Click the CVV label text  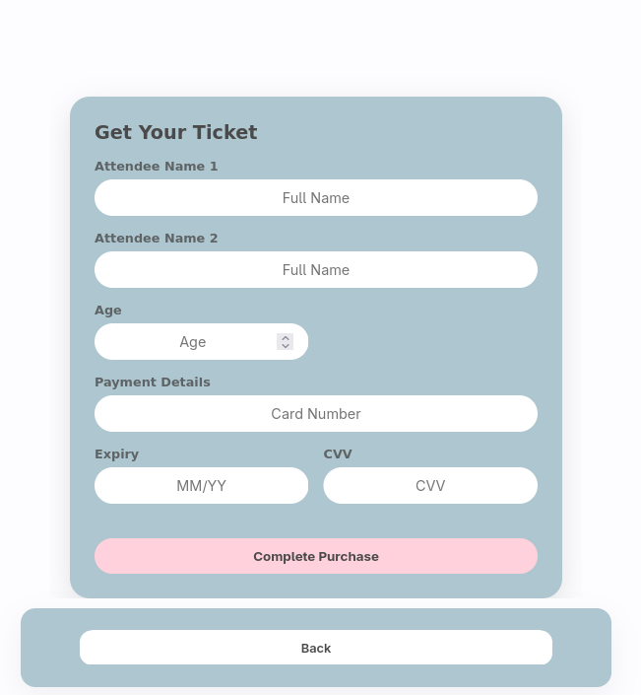(338, 454)
